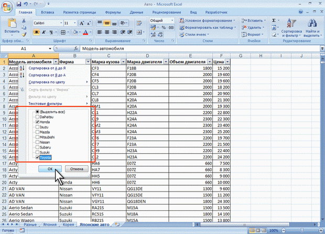Image resolution: width=325 pixels, height=234 pixels.
Task: Activate the Format Painter brush
Action: (24, 35)
